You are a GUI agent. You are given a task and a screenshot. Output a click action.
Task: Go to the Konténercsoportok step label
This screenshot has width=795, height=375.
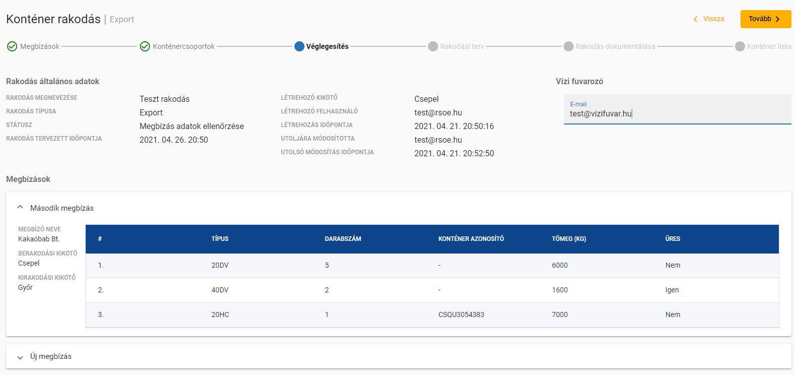[x=184, y=46]
